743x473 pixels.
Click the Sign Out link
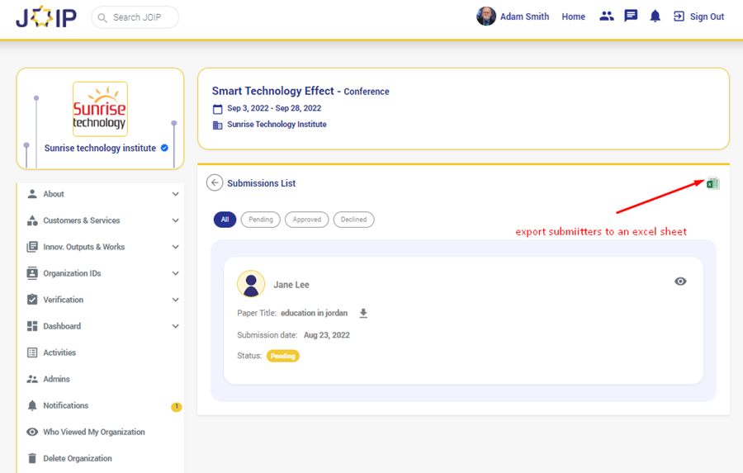click(698, 17)
